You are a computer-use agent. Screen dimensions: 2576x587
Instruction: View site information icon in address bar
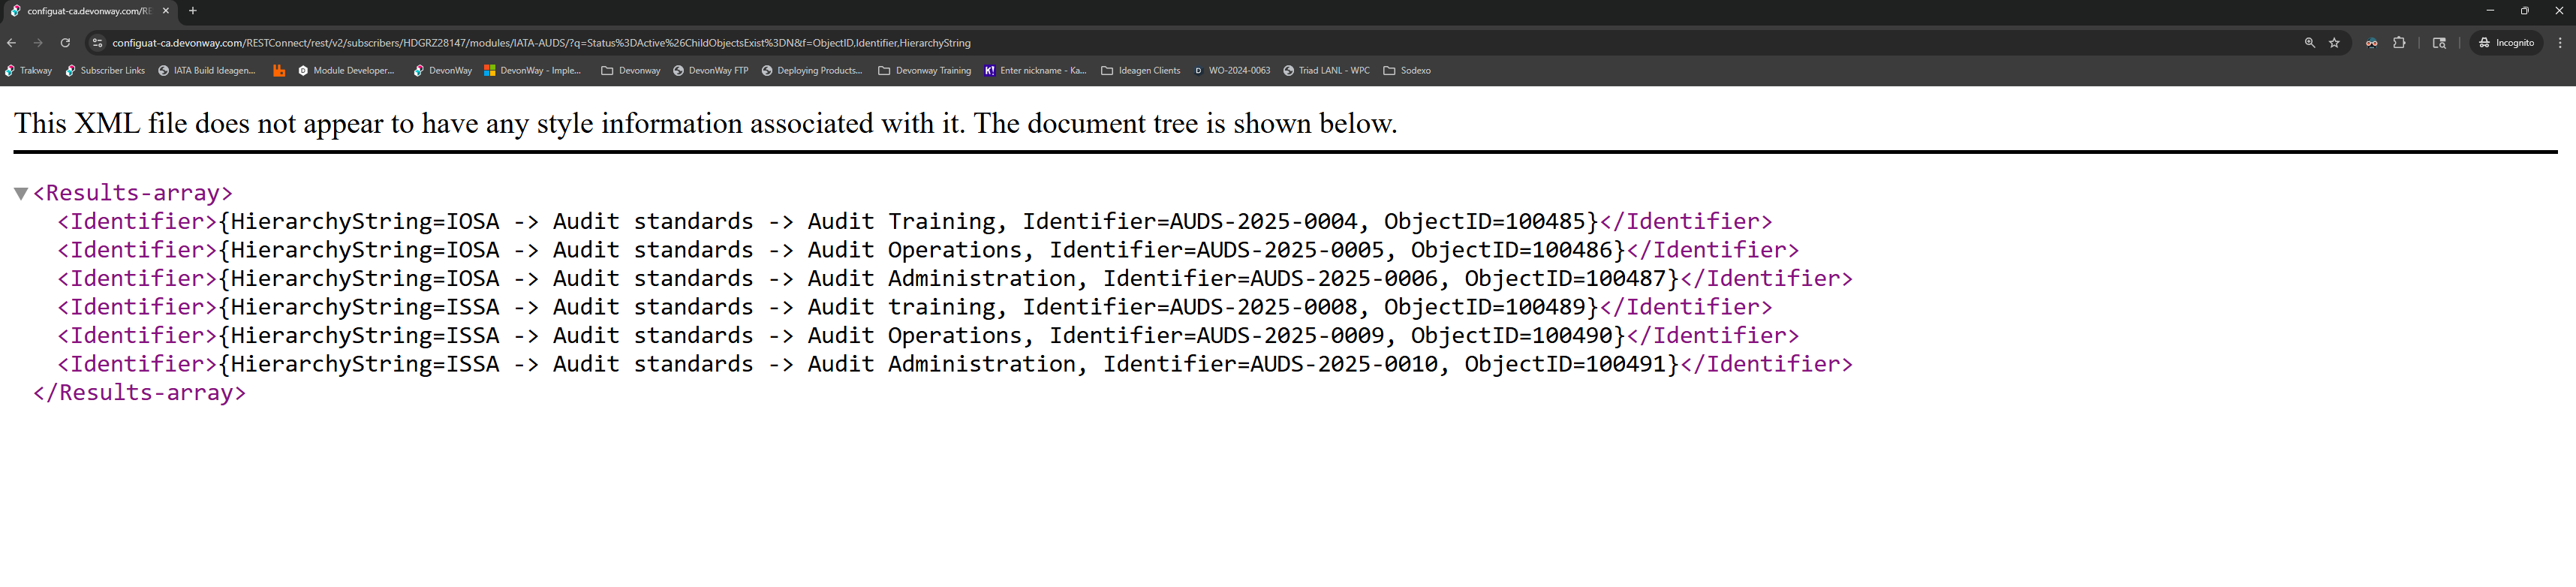tap(97, 43)
